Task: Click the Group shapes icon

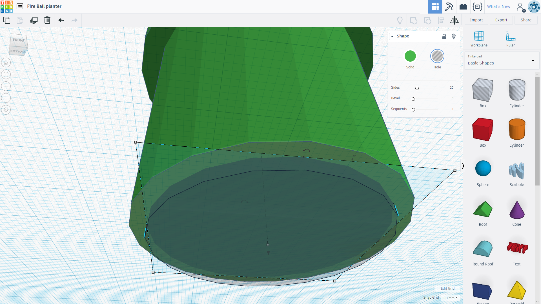Action: (x=414, y=20)
